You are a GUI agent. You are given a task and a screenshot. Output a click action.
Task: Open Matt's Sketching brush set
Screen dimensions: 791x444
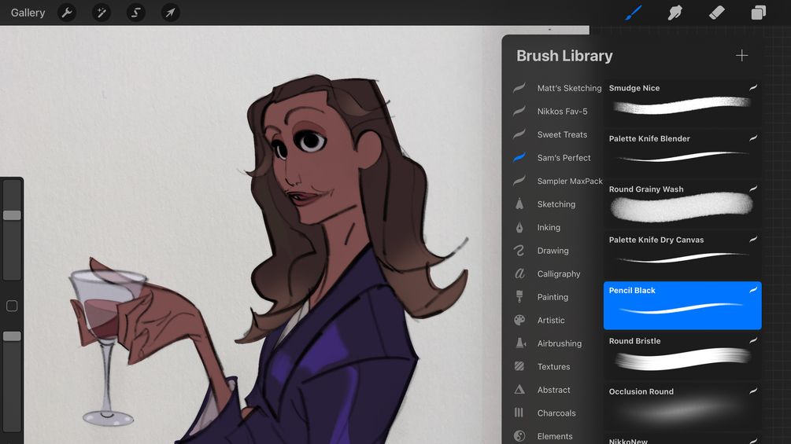pyautogui.click(x=557, y=88)
